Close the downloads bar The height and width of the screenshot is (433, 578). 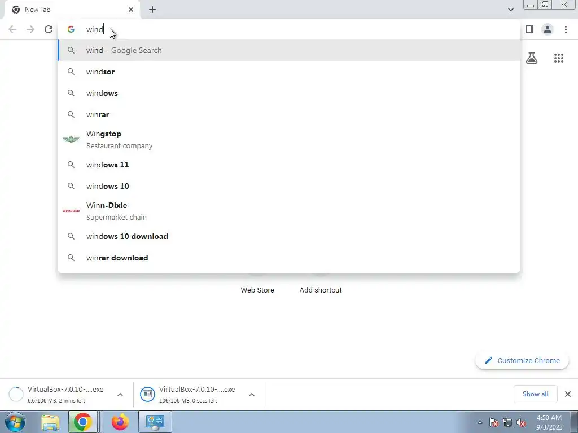568,394
